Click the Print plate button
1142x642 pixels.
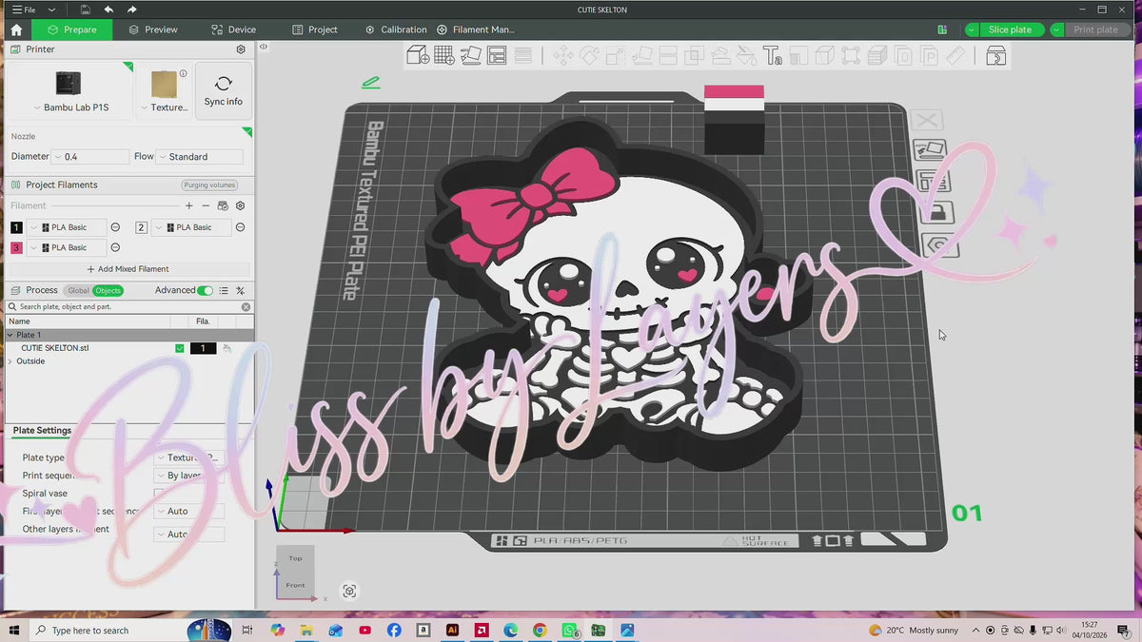click(x=1096, y=29)
